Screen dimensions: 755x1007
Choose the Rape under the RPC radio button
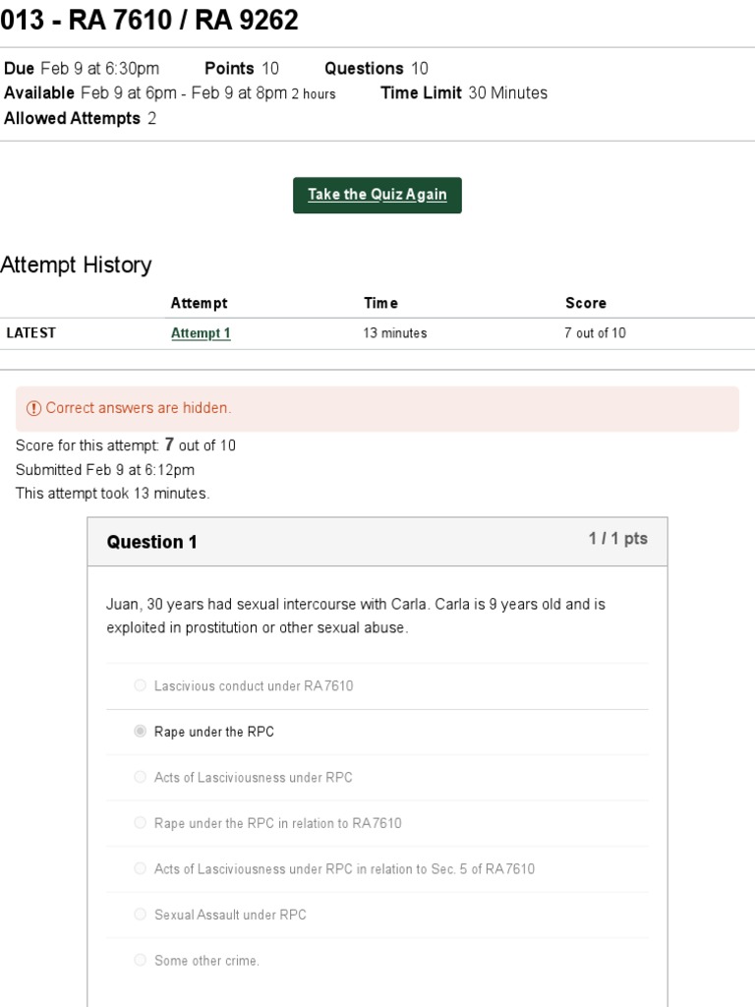click(x=141, y=732)
